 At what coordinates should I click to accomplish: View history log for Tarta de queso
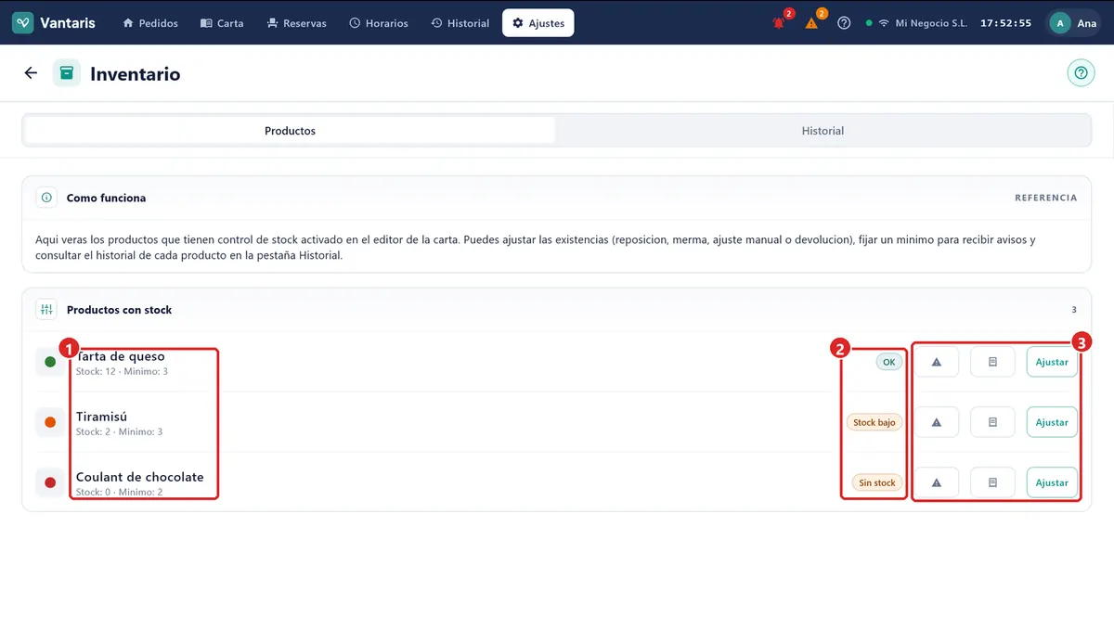tap(992, 362)
